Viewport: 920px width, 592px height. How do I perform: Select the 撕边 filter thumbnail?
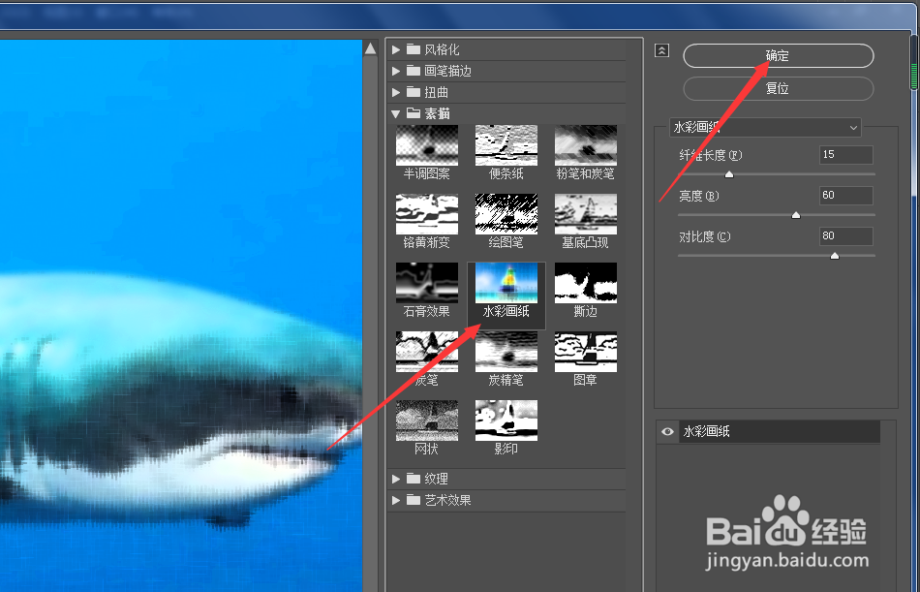(x=586, y=283)
